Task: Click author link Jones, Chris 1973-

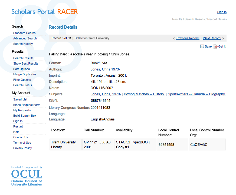Action: tap(105, 69)
